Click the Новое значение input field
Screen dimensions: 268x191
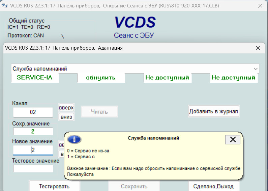(33, 150)
